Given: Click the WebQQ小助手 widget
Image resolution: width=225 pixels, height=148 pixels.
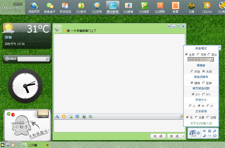Looking at the screenshot, I should click(x=27, y=125).
